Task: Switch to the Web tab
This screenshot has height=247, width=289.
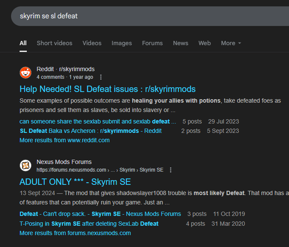Action: coord(204,43)
